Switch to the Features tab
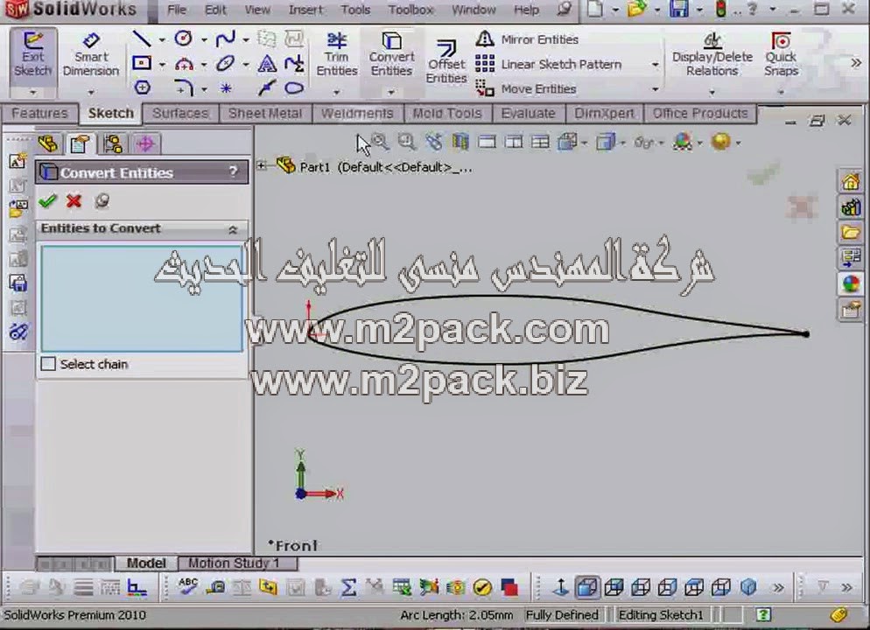870x630 pixels. tap(39, 113)
